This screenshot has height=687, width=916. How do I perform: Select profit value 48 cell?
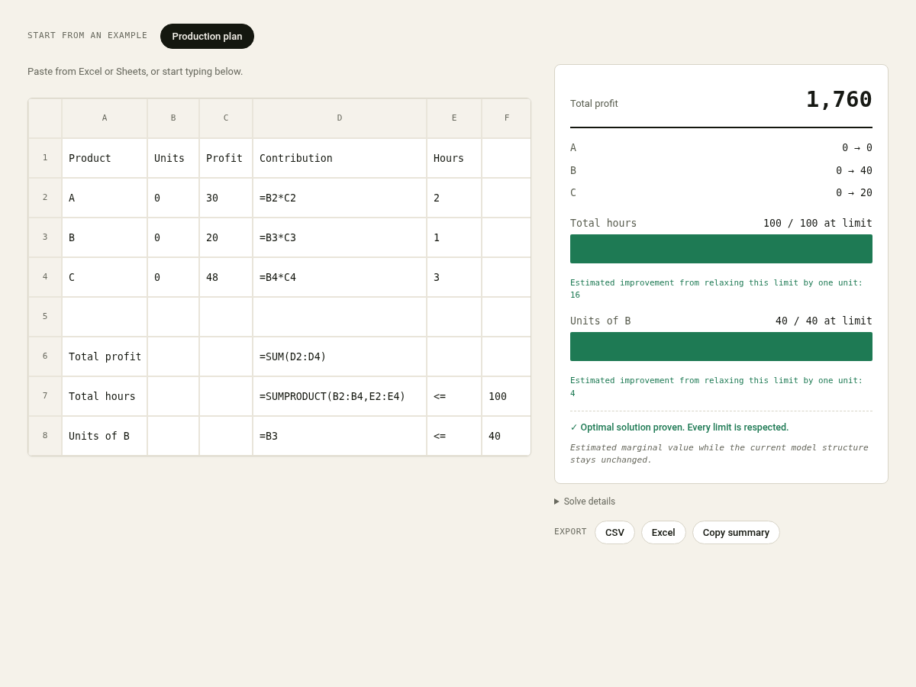pos(226,277)
